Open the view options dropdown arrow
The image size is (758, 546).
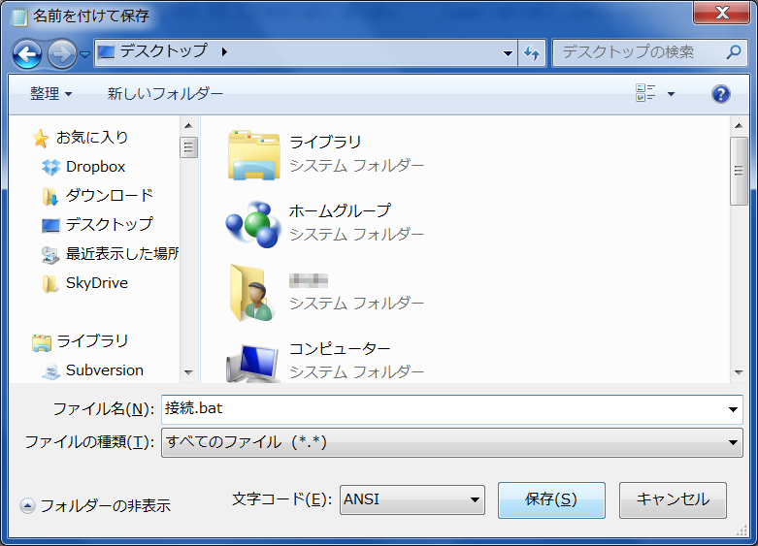(x=671, y=94)
